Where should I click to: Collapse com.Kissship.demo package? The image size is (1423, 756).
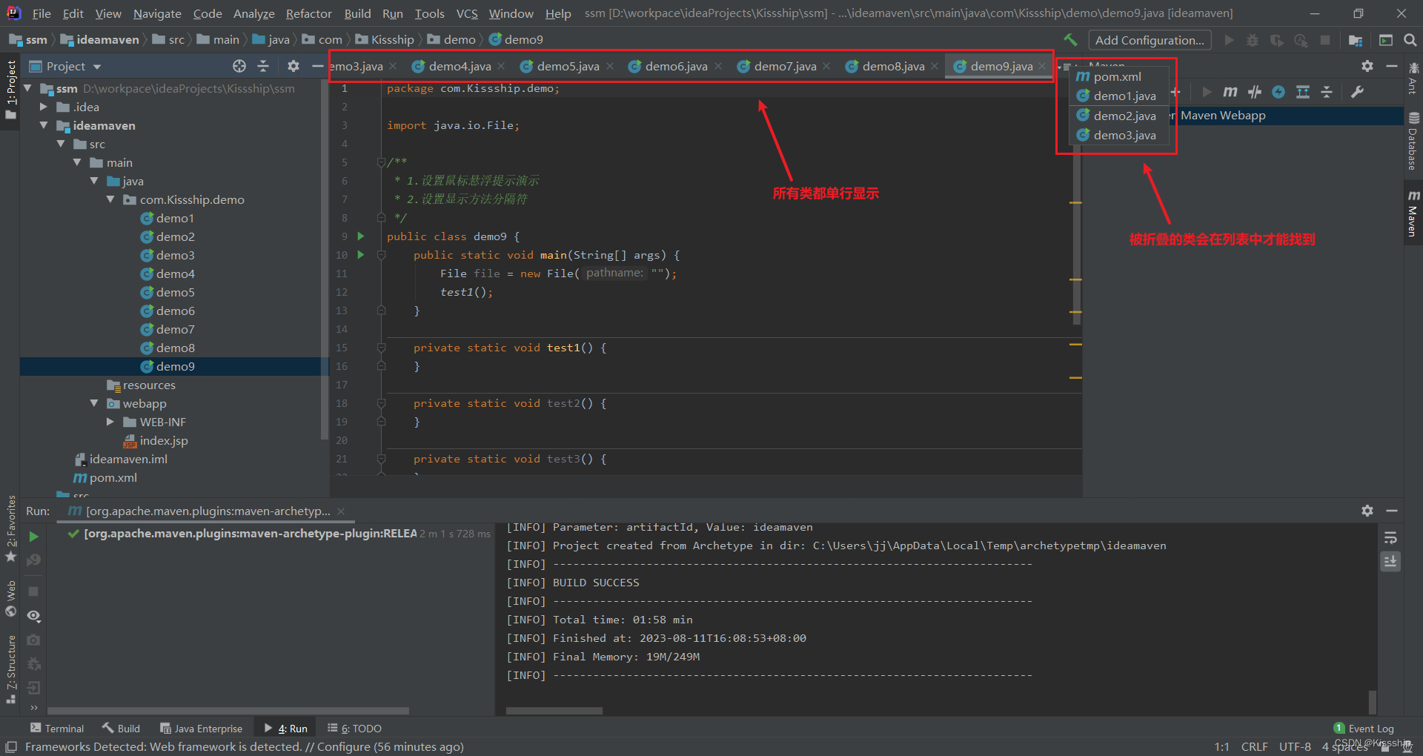pyautogui.click(x=111, y=199)
